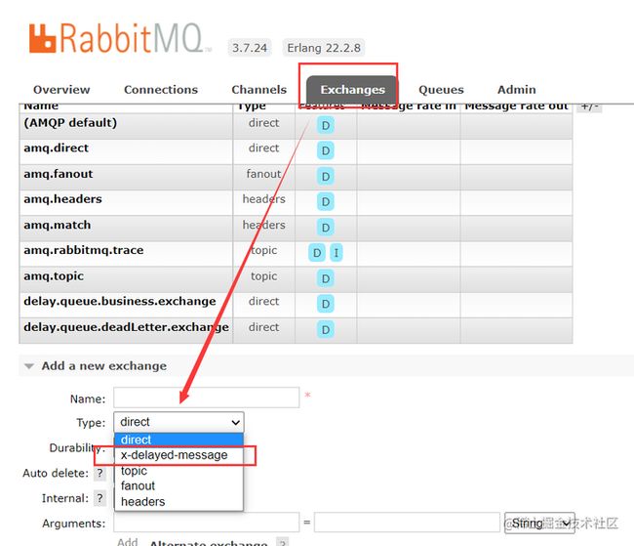The width and height of the screenshot is (634, 546).
Task: Focus the Arguments value input field
Action: tap(407, 523)
